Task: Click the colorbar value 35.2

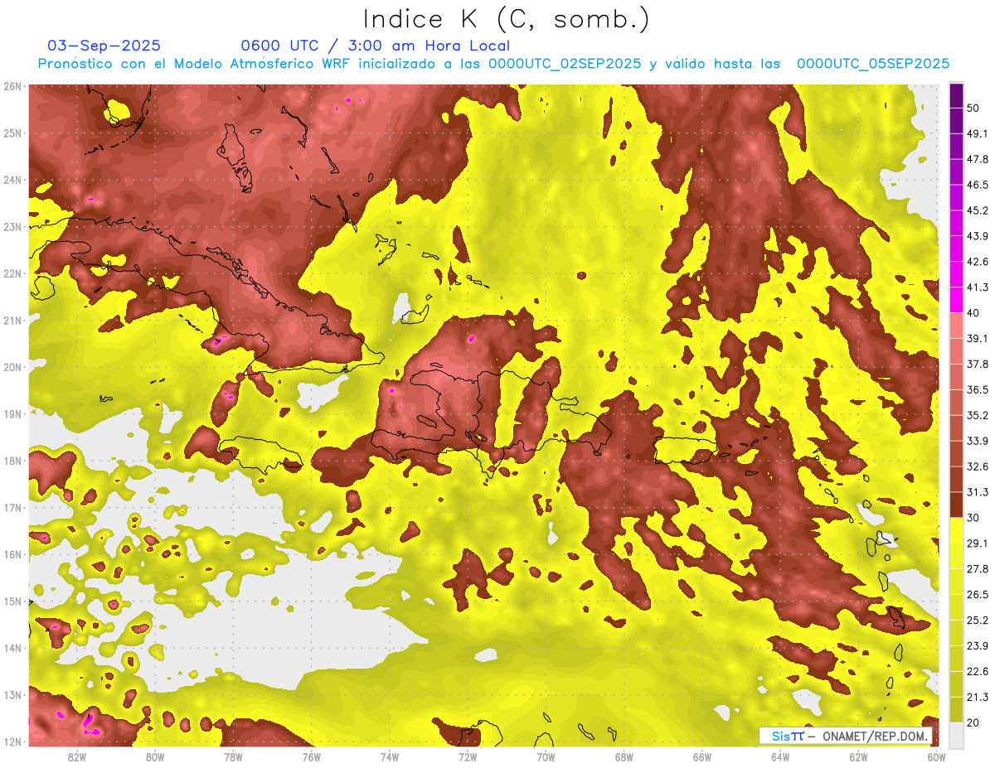Action: pos(978,415)
